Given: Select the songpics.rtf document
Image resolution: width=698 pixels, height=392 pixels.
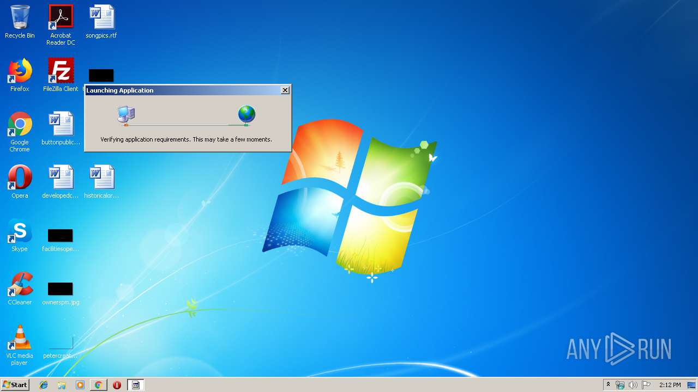Looking at the screenshot, I should 101,22.
